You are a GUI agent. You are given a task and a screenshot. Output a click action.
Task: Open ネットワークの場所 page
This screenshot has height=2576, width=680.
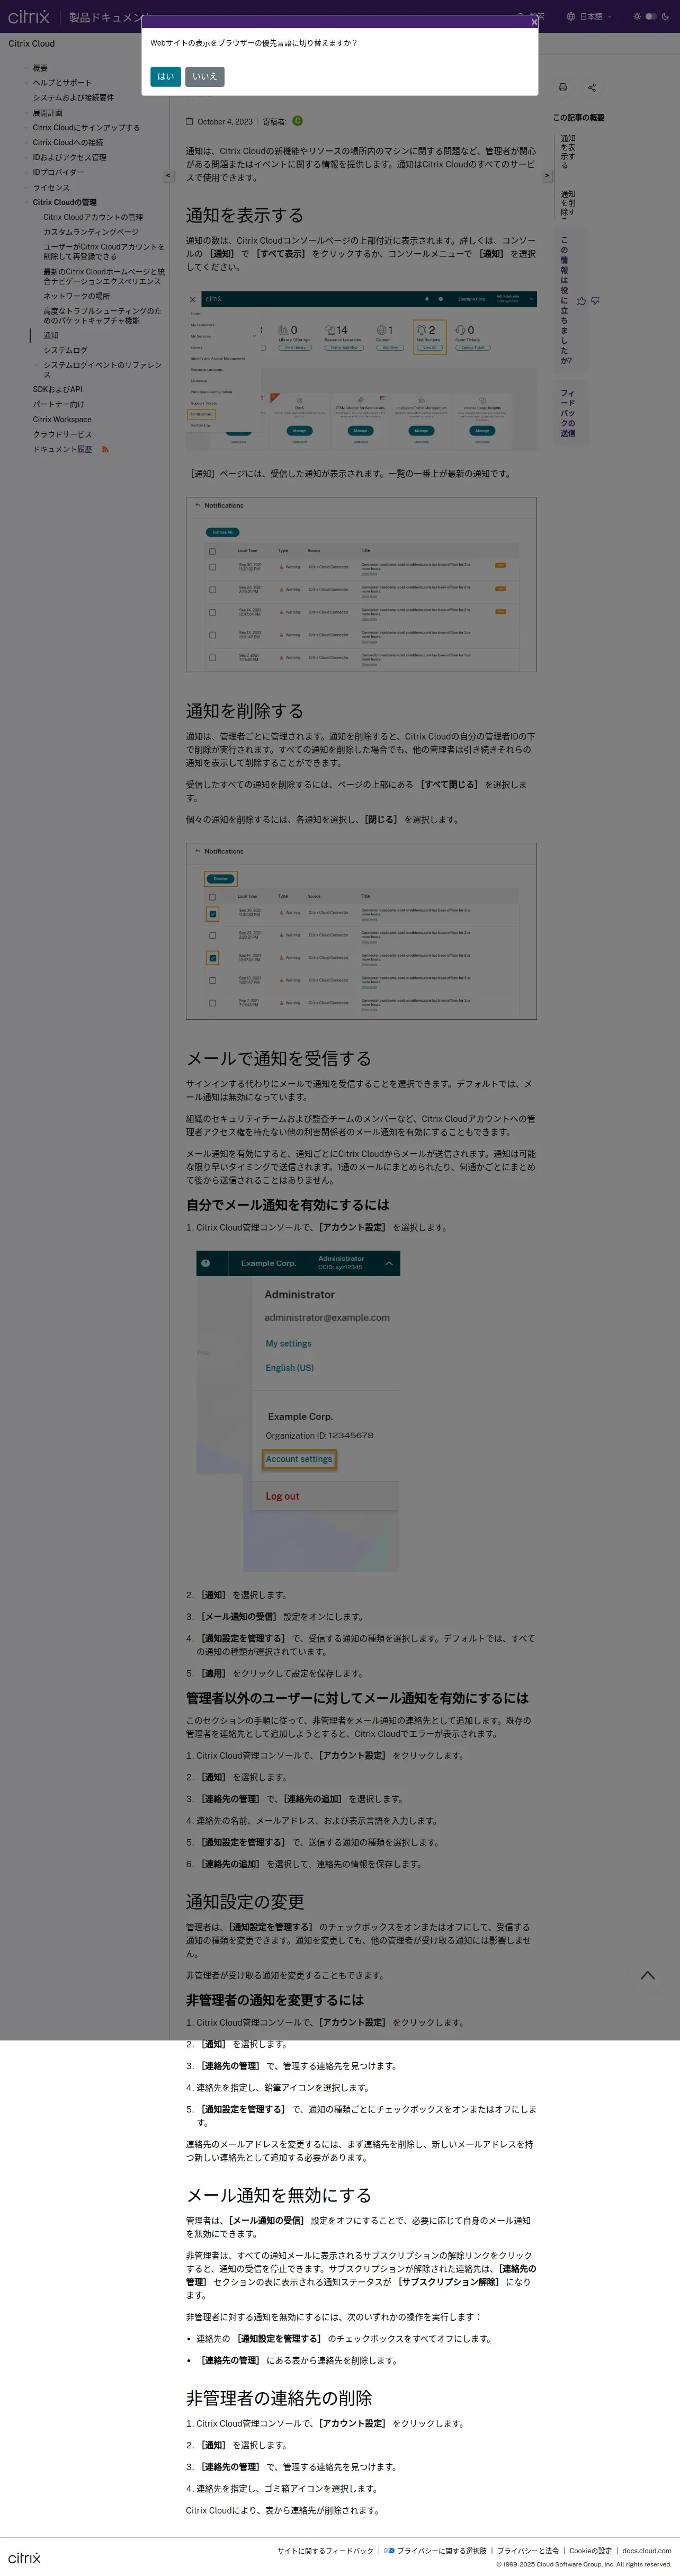pos(76,296)
